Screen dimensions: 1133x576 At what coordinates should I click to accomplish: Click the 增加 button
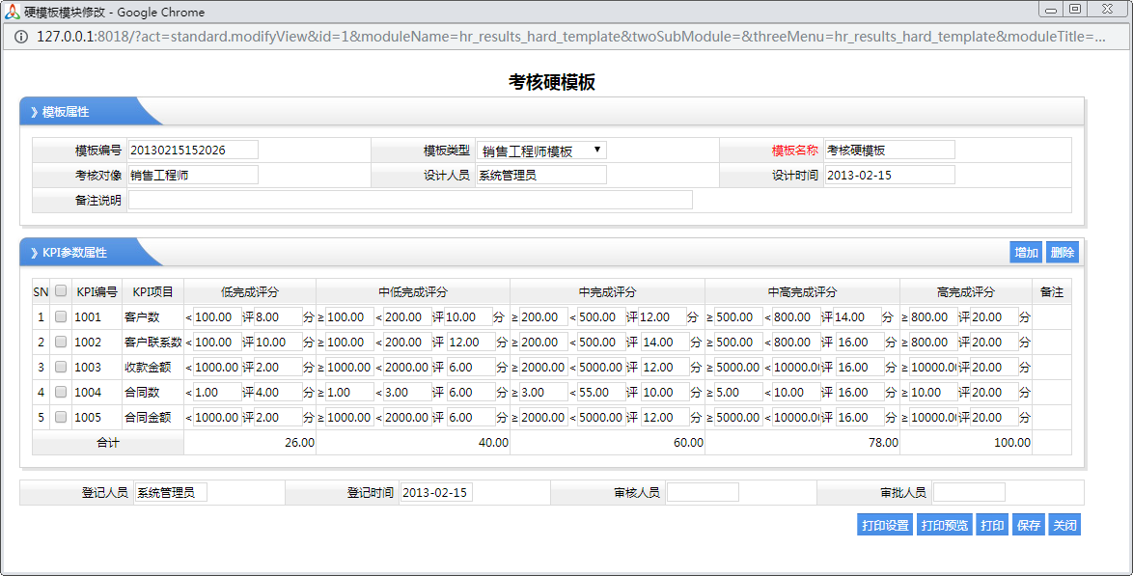point(1025,253)
